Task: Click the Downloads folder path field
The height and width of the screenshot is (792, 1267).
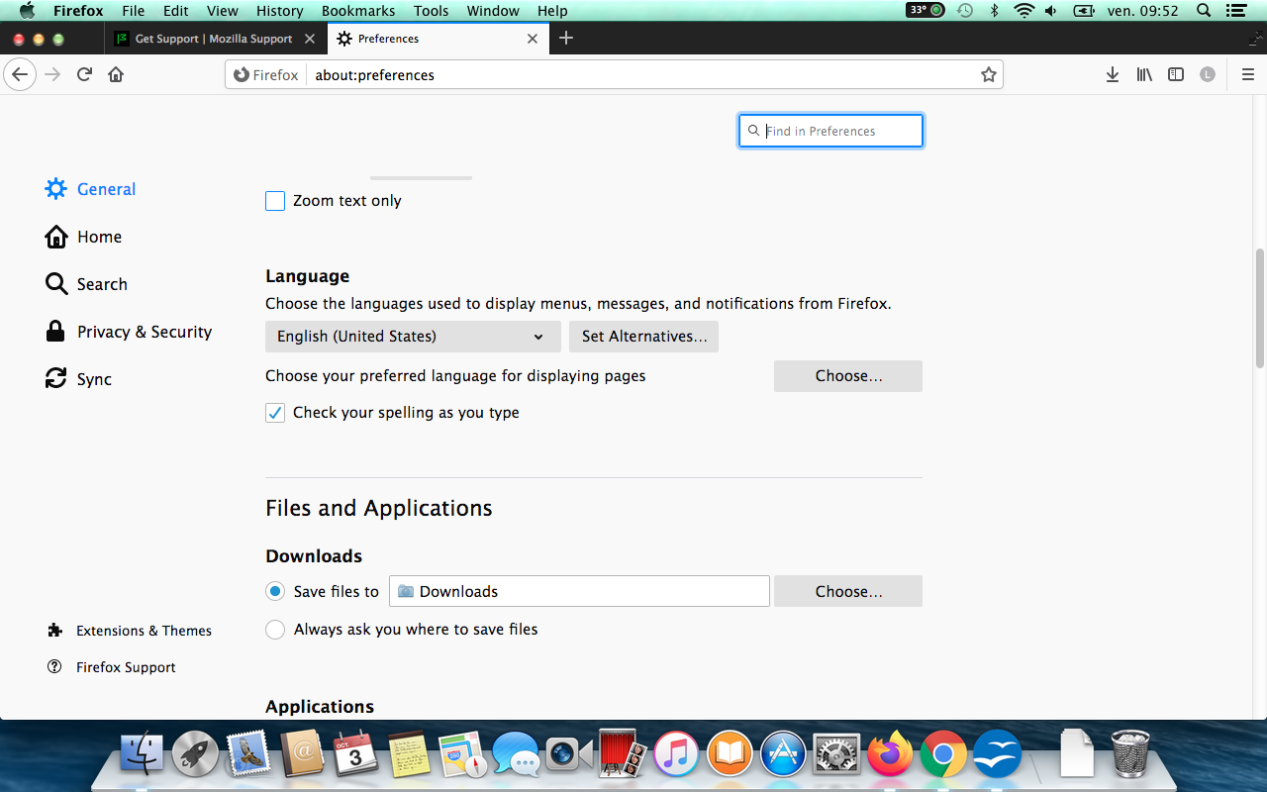Action: [x=579, y=591]
